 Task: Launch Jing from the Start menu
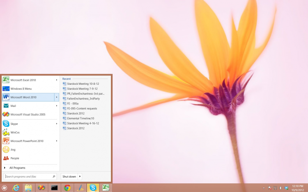point(13,150)
